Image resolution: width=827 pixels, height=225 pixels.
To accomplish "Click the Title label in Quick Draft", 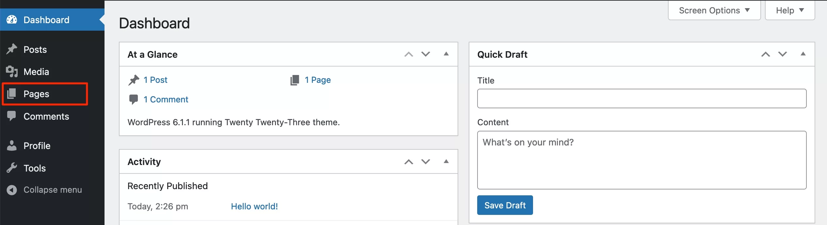I will pos(486,81).
